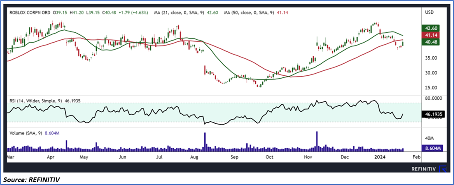The image size is (454, 185).
Task: Select the open price value O39.15
Action: tap(60, 13)
